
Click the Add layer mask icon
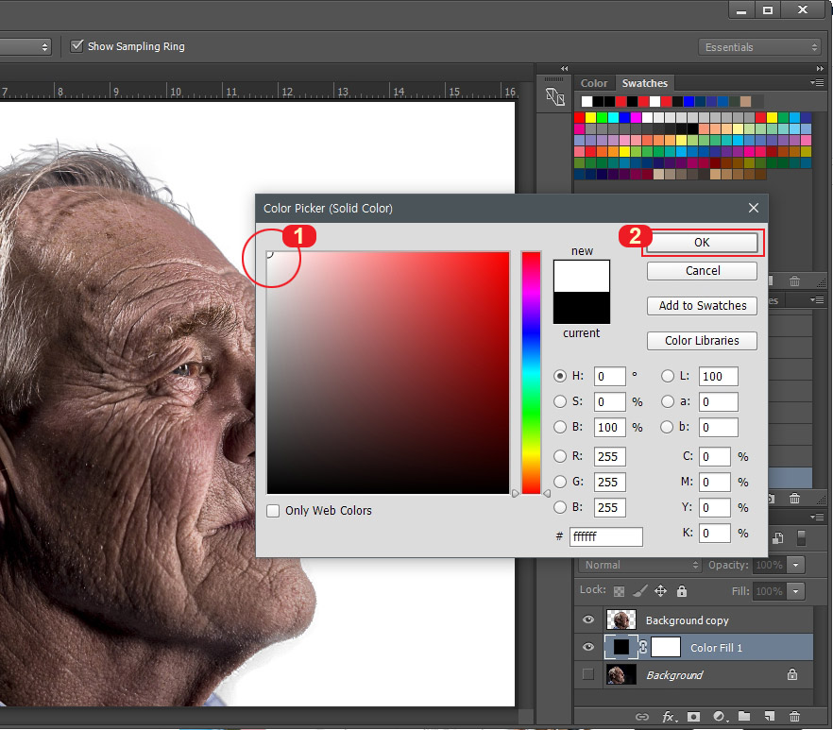[693, 717]
